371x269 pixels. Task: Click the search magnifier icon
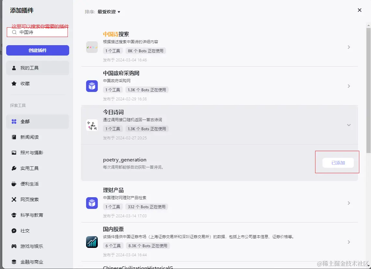(14, 32)
